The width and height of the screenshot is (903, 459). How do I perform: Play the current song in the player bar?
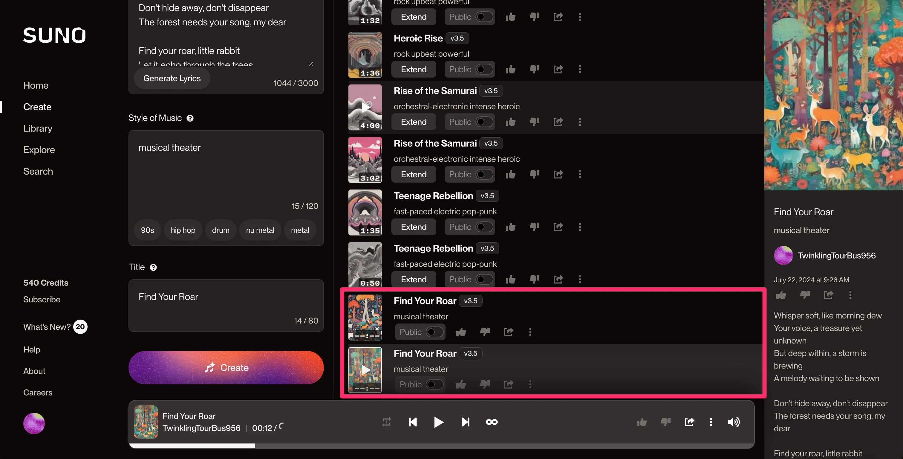click(x=439, y=422)
